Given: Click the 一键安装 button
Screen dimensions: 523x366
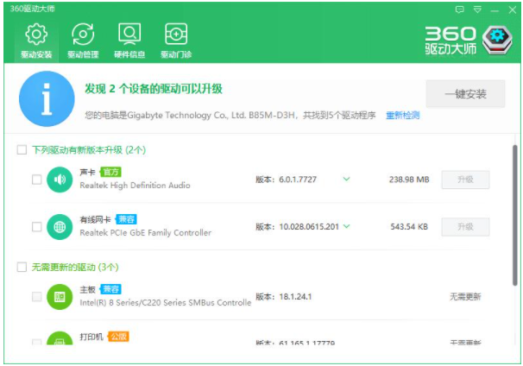Looking at the screenshot, I should [x=465, y=94].
